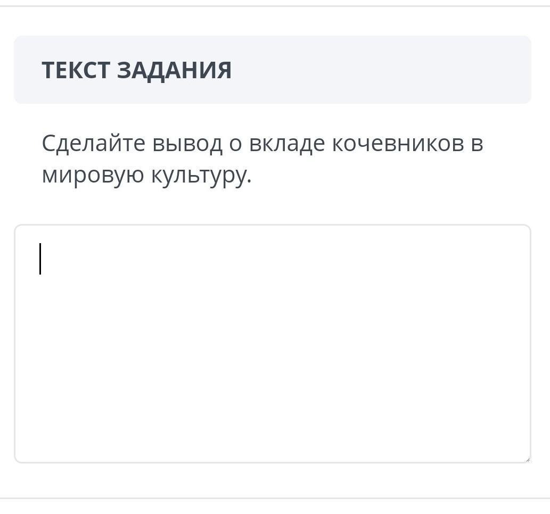Click the word 'ЗАДАНИЯ' in the header
Image resolution: width=550 pixels, height=514 pixels.
coord(174,71)
